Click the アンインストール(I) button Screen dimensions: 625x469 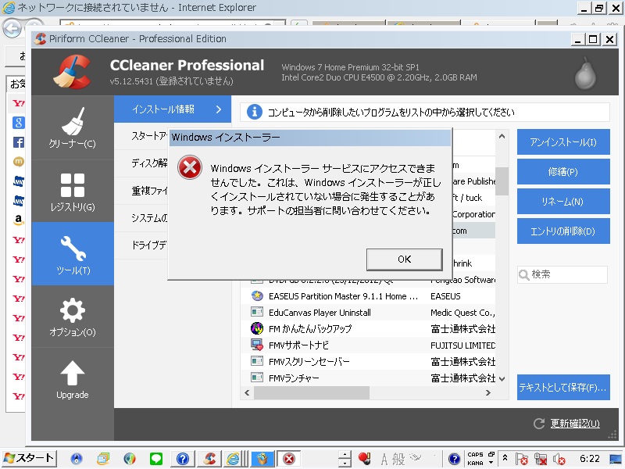click(563, 142)
